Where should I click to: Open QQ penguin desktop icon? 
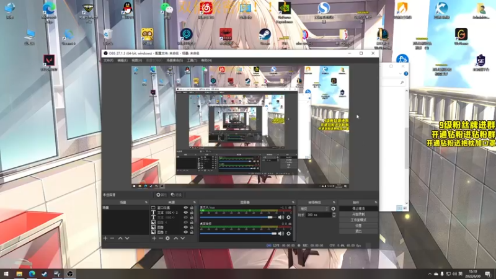click(x=127, y=10)
